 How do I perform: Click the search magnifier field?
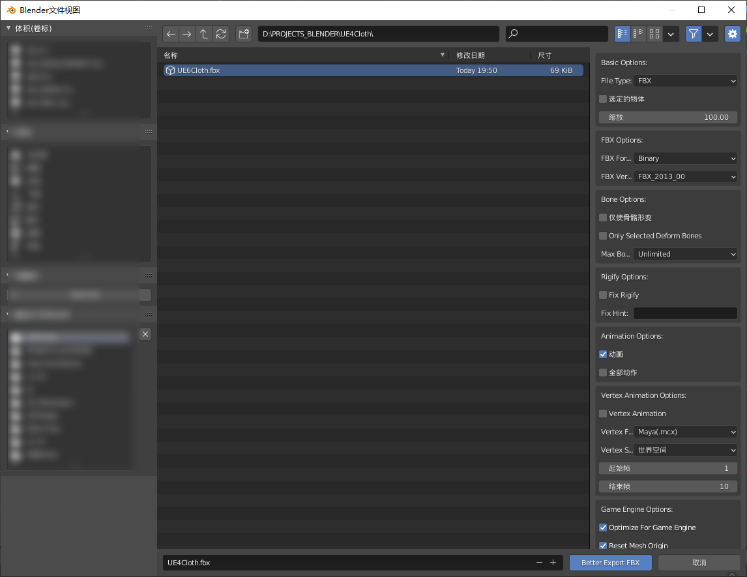[x=557, y=34]
